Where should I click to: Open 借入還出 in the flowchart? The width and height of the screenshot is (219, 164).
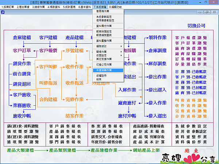click(158, 116)
